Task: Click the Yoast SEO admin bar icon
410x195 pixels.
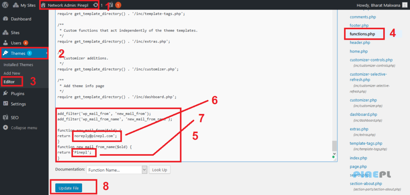Action: point(111,5)
